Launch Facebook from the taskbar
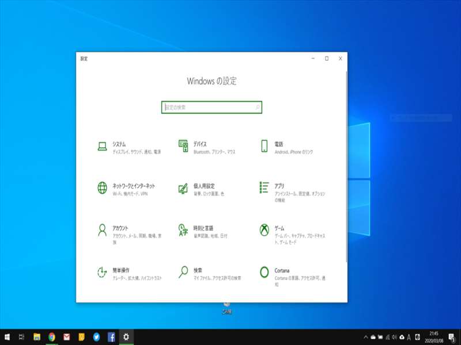The image size is (461, 345). coord(111,337)
